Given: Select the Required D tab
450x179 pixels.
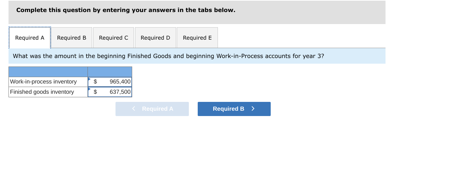Looking at the screenshot, I should (x=155, y=38).
